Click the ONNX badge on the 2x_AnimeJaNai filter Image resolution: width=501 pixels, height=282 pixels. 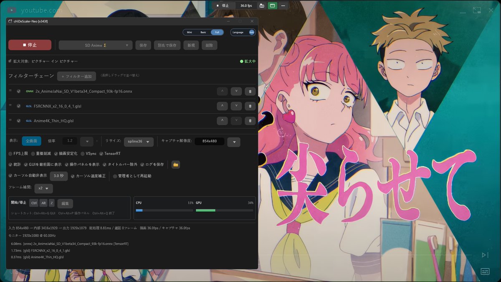pos(30,91)
